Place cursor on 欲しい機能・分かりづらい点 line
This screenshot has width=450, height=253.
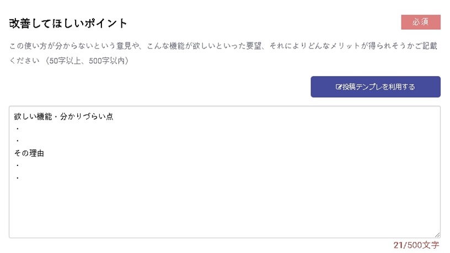point(64,116)
